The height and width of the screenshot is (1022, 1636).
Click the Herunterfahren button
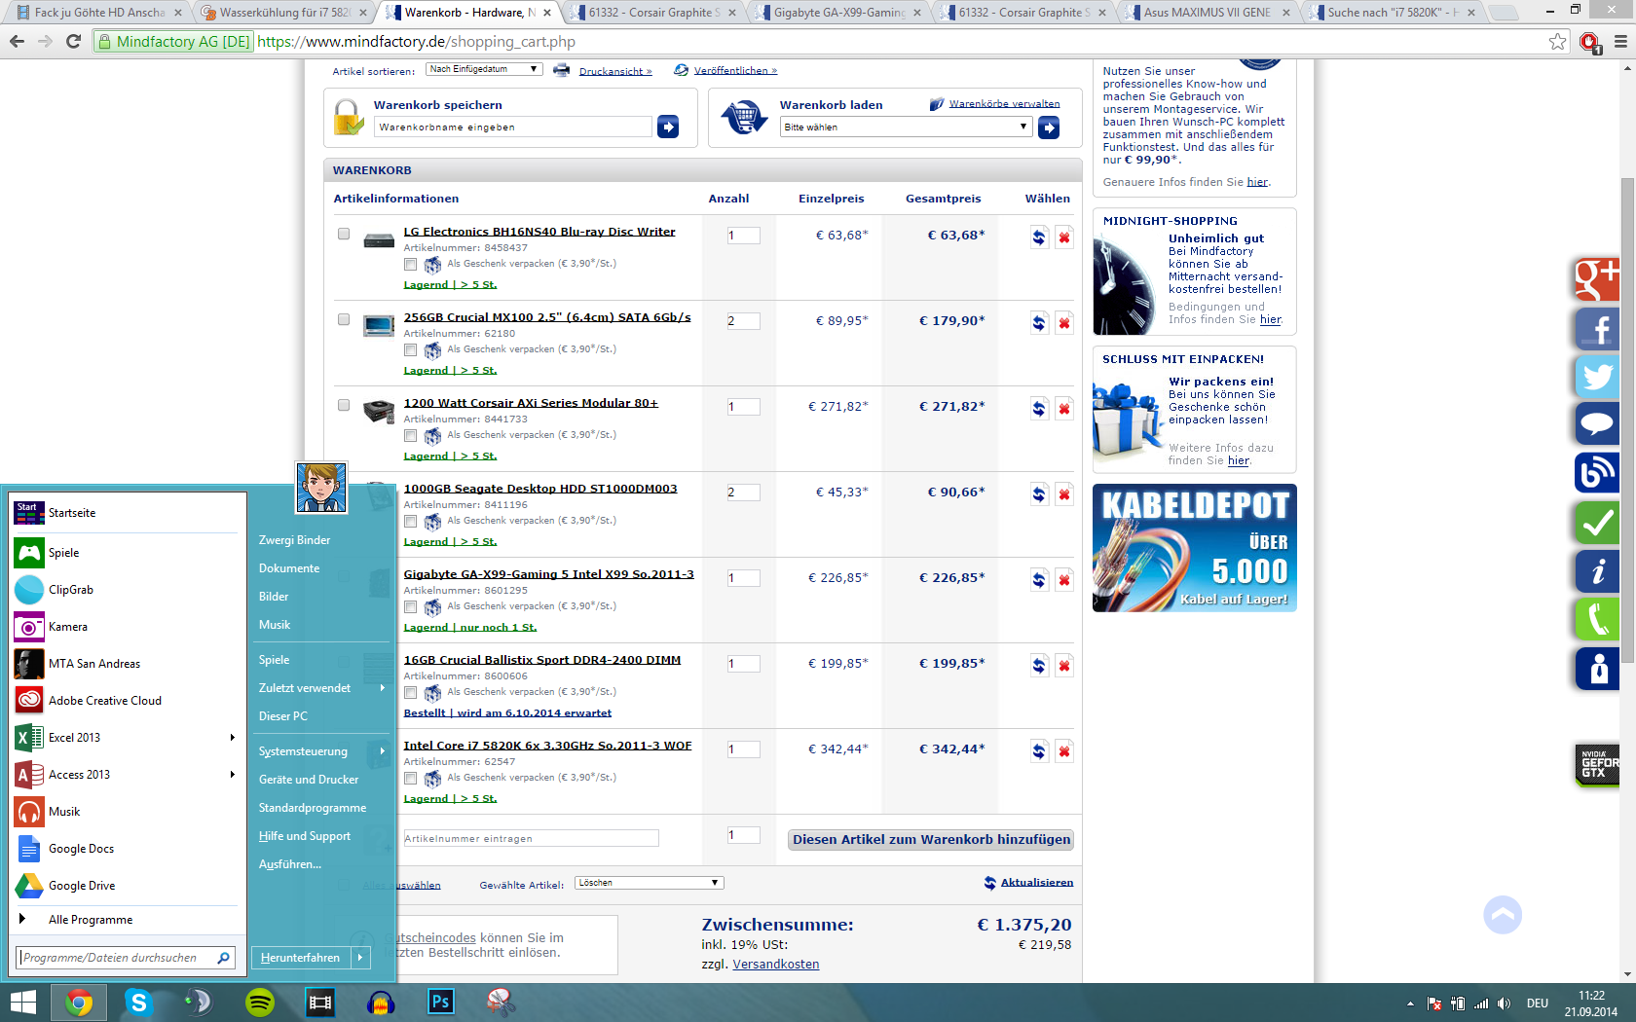pos(300,958)
